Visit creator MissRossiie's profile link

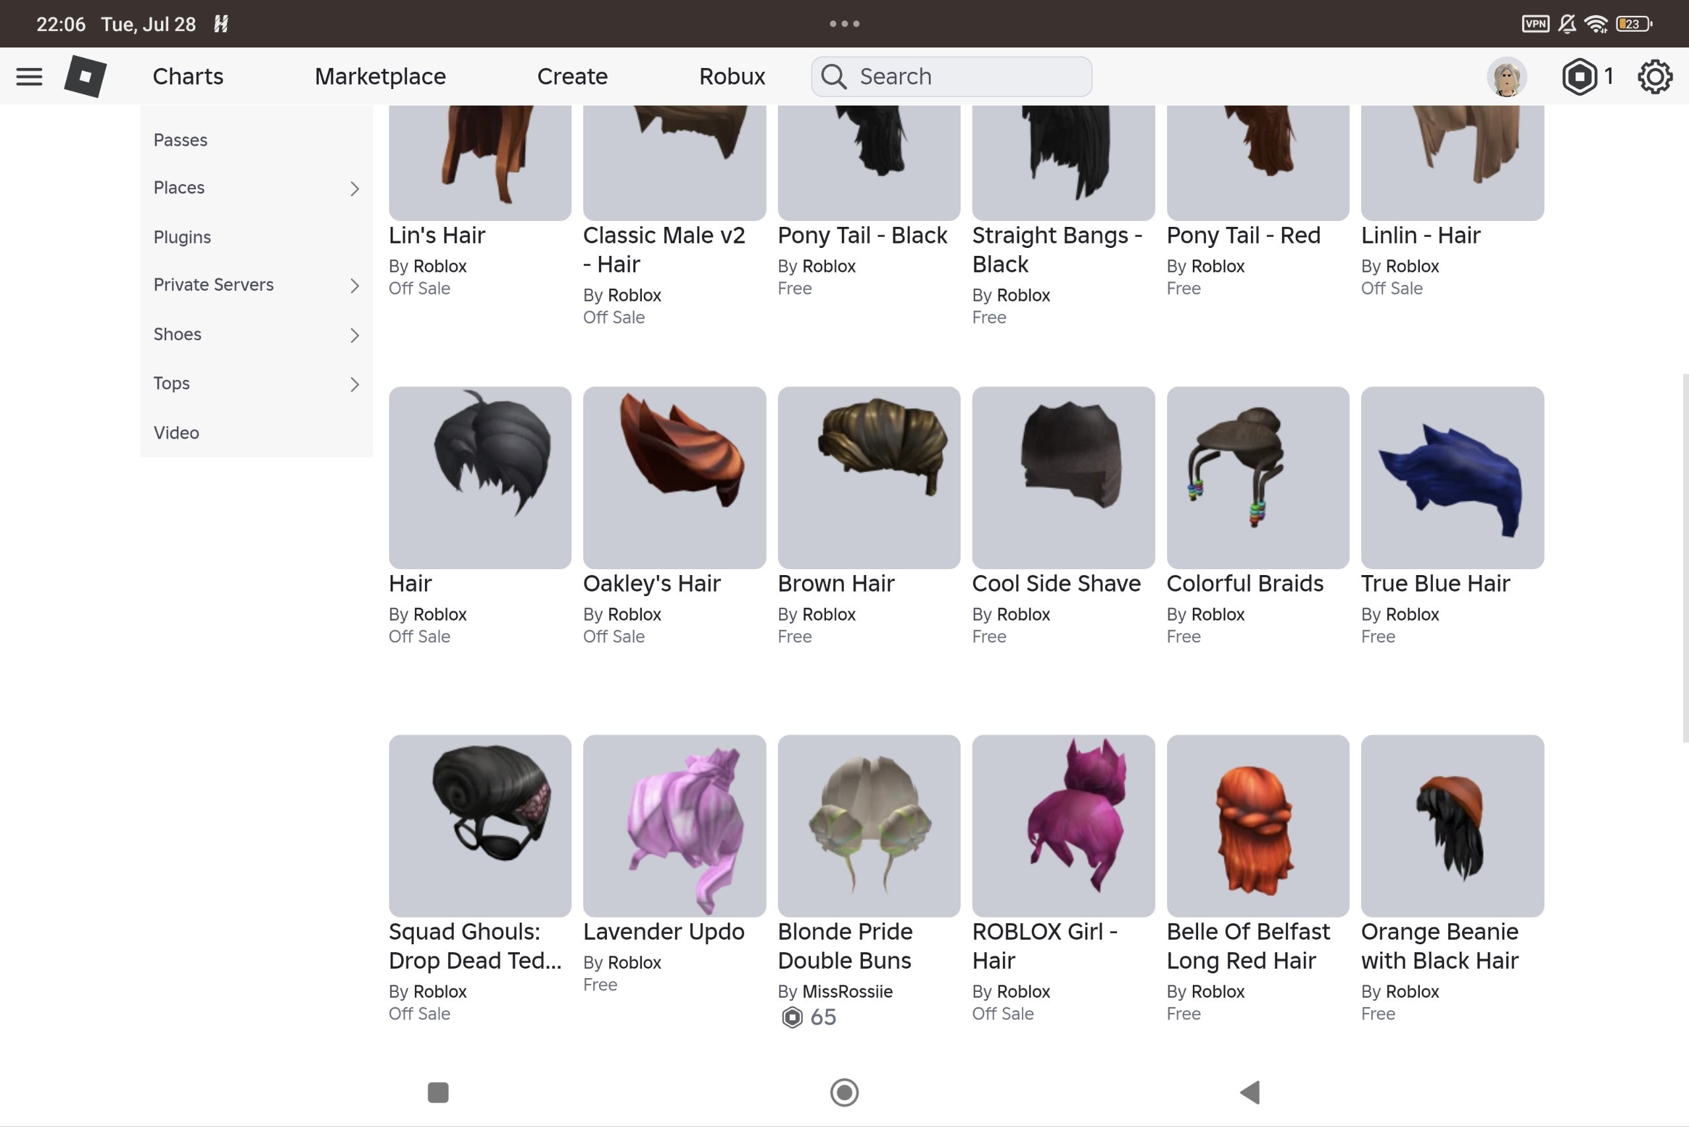click(x=848, y=991)
